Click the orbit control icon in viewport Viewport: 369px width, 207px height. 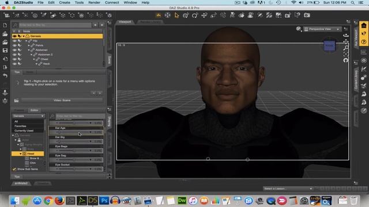click(x=346, y=35)
